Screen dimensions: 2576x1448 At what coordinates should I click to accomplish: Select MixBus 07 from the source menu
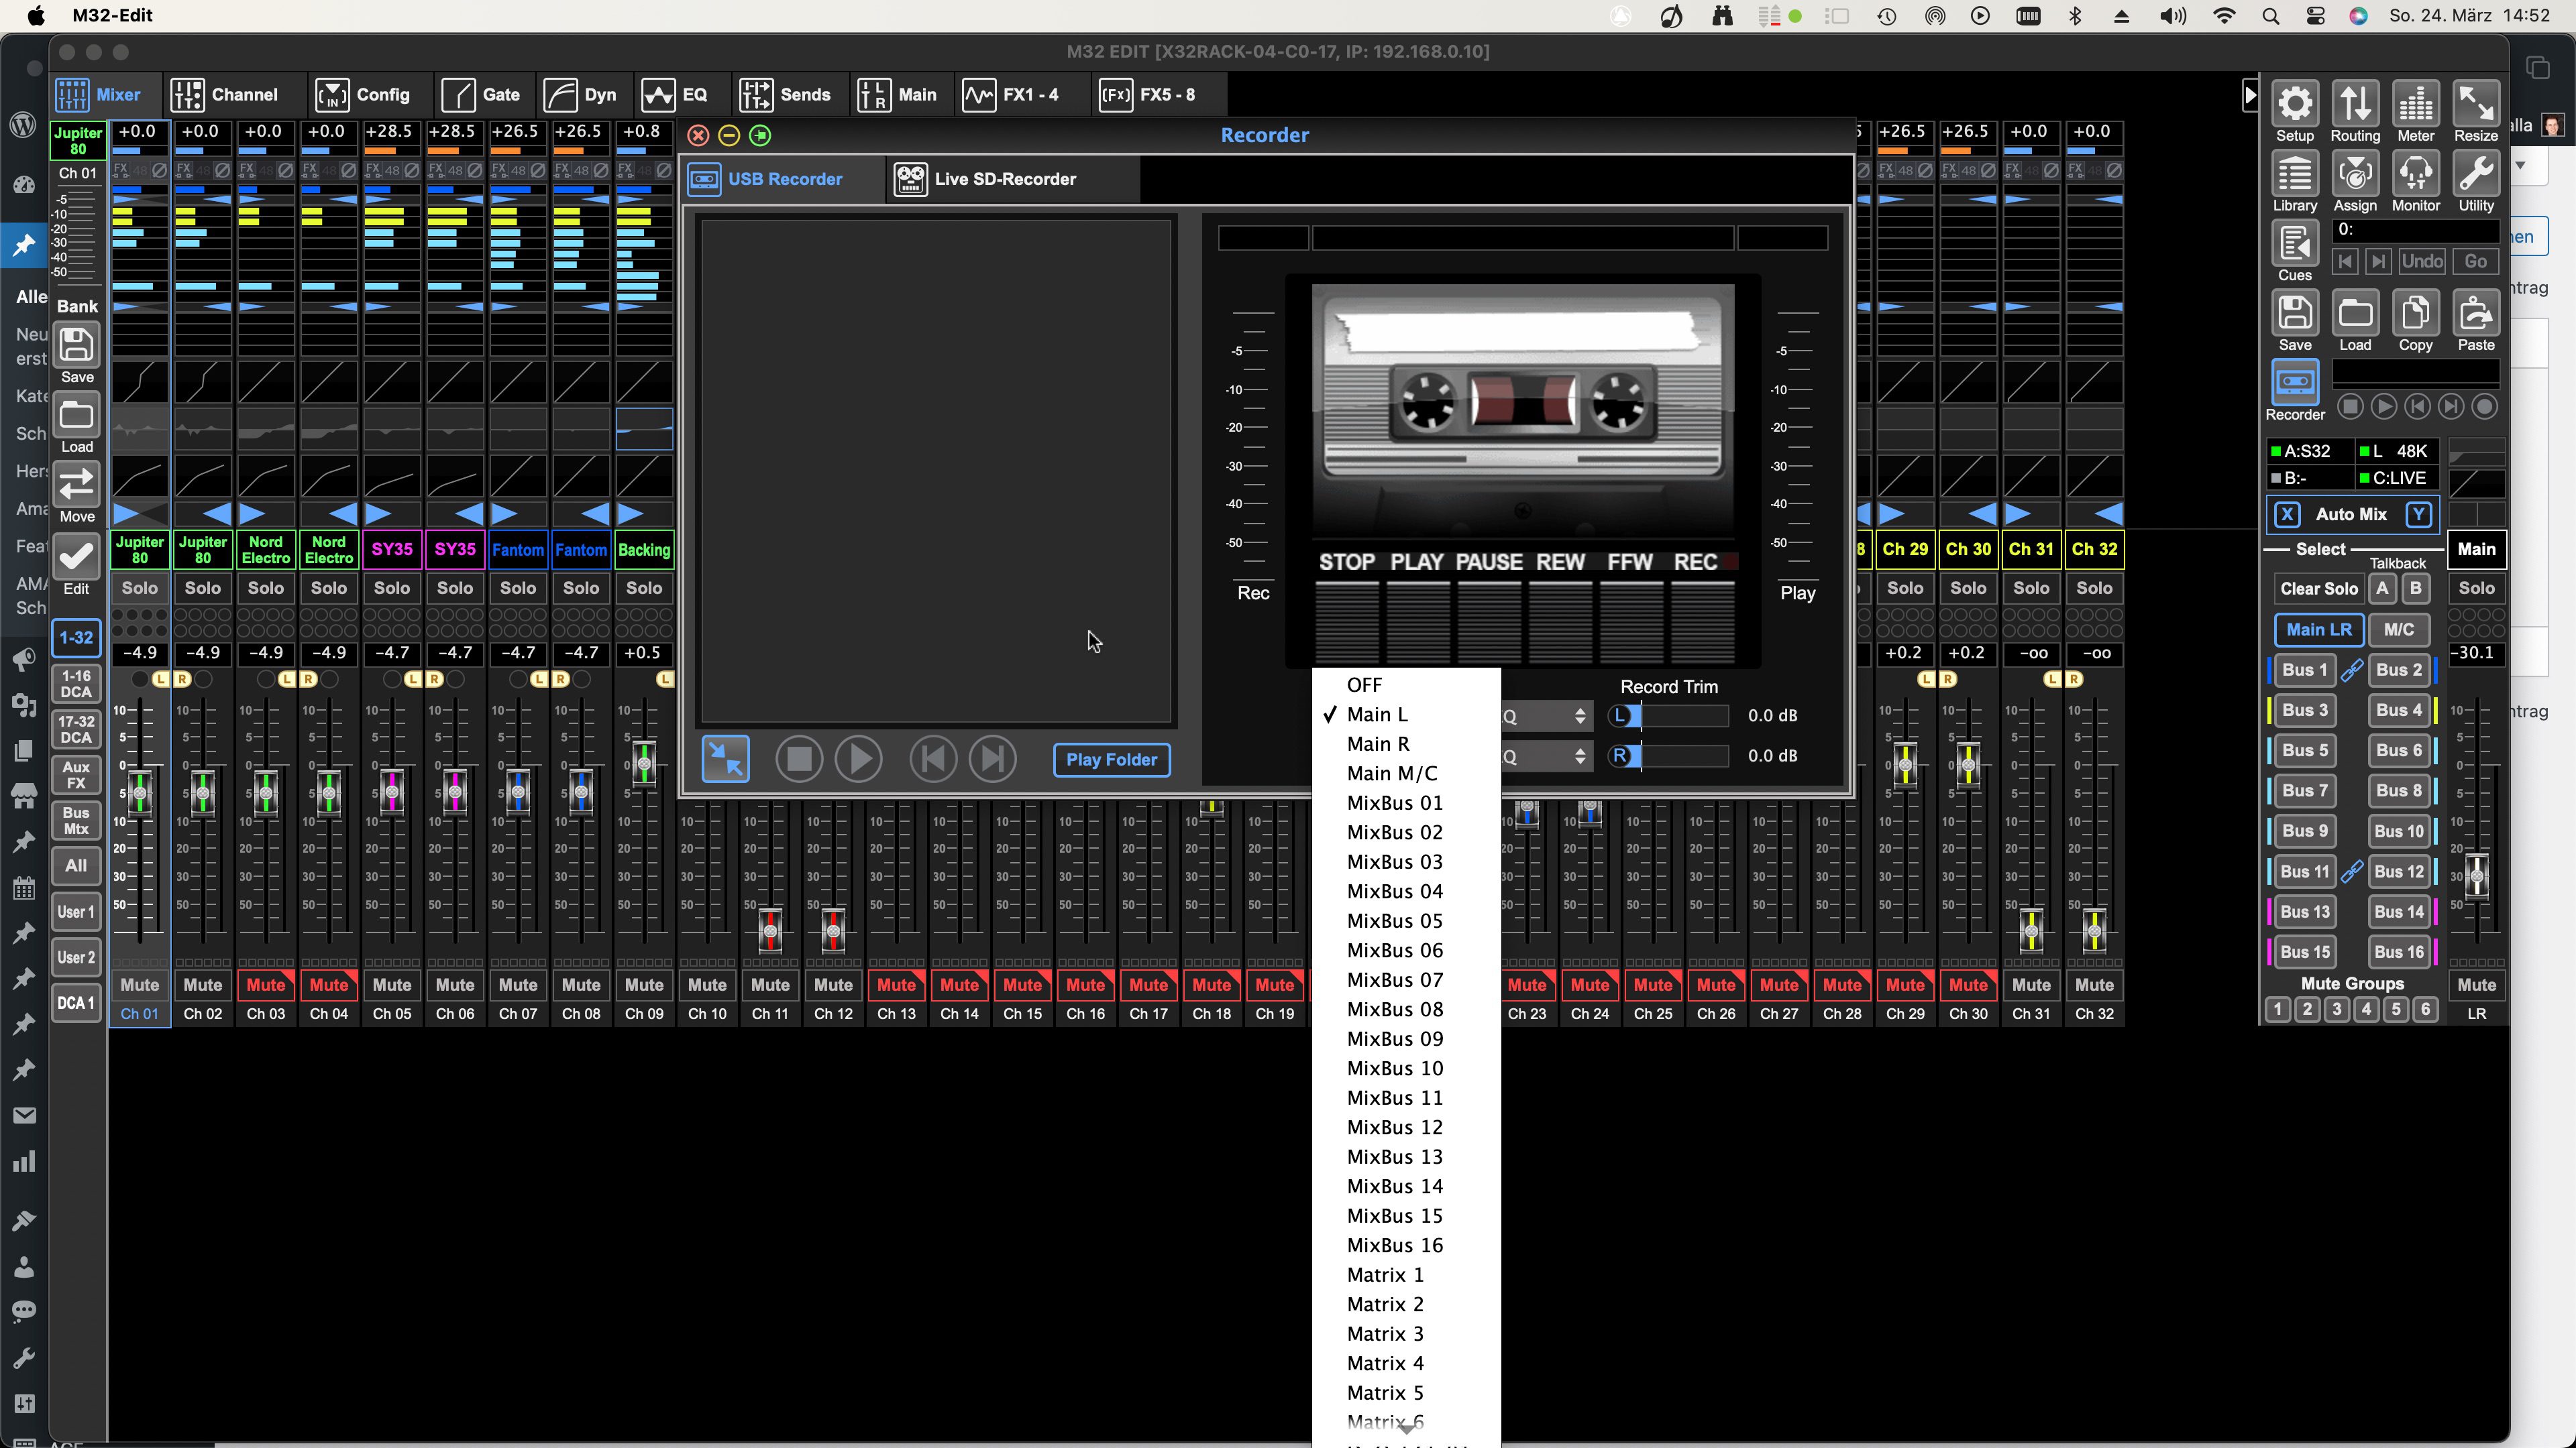coord(1394,979)
